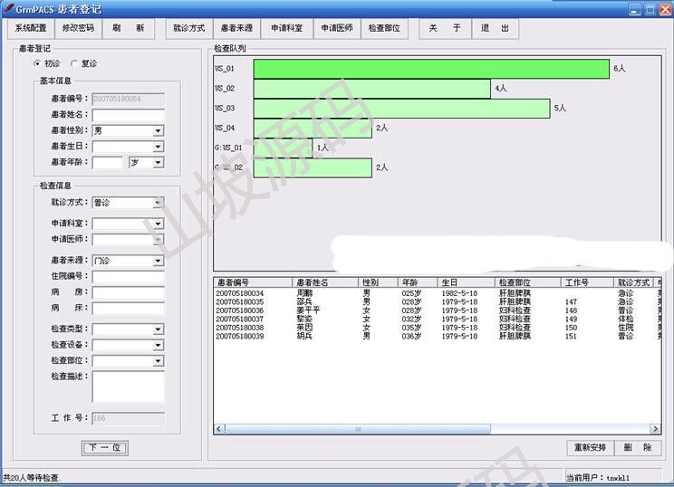Click the 系统配置 toolbar button
This screenshot has height=487, width=674.
tap(31, 28)
